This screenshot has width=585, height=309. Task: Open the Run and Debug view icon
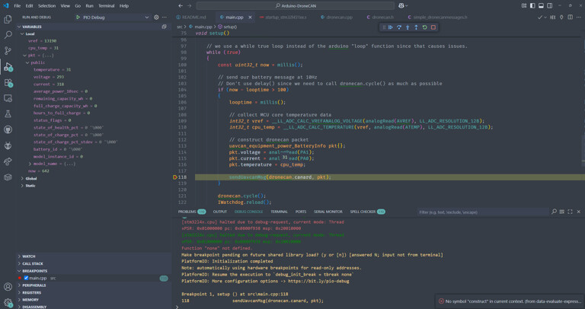(8, 67)
